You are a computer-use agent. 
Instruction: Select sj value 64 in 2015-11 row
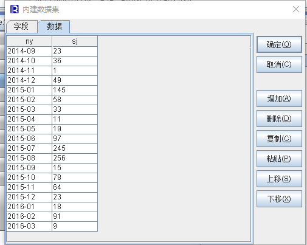(x=75, y=187)
